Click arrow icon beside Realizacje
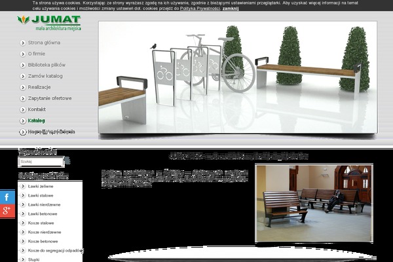 23,88
